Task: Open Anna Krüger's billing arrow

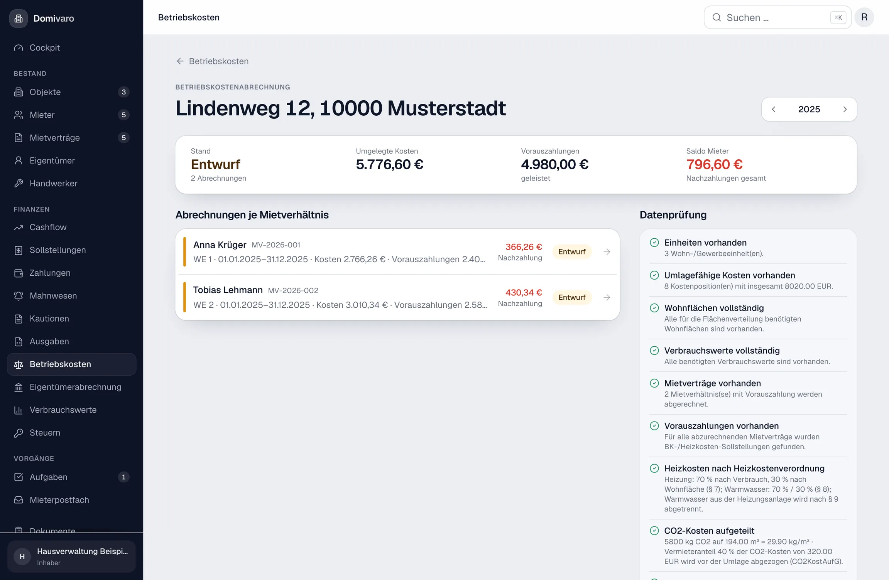Action: click(x=607, y=252)
